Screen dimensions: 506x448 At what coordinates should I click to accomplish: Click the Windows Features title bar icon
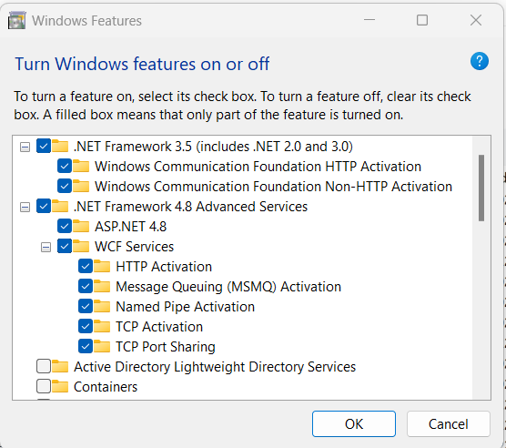[x=16, y=20]
